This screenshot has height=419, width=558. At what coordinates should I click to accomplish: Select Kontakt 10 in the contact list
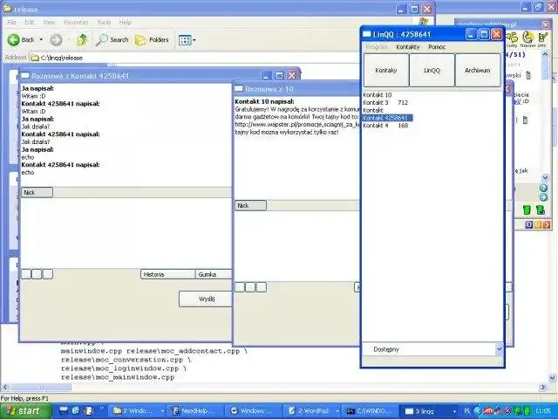pos(378,95)
